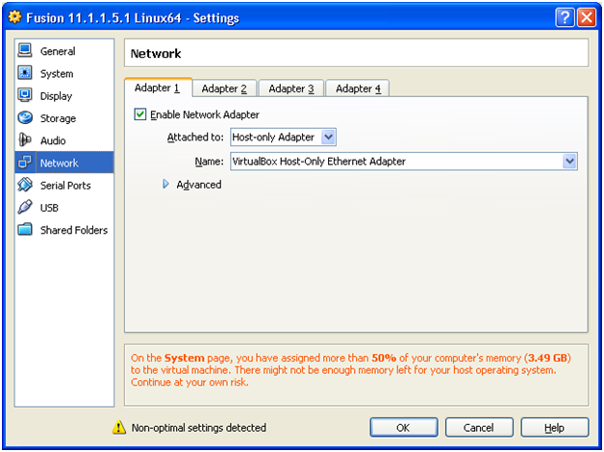Click the question mark title bar button
This screenshot has height=452, width=604.
pyautogui.click(x=565, y=17)
